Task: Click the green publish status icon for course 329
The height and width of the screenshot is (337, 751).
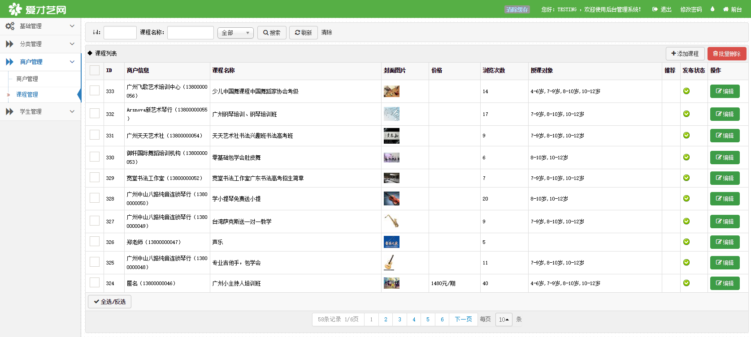Action: [x=686, y=178]
